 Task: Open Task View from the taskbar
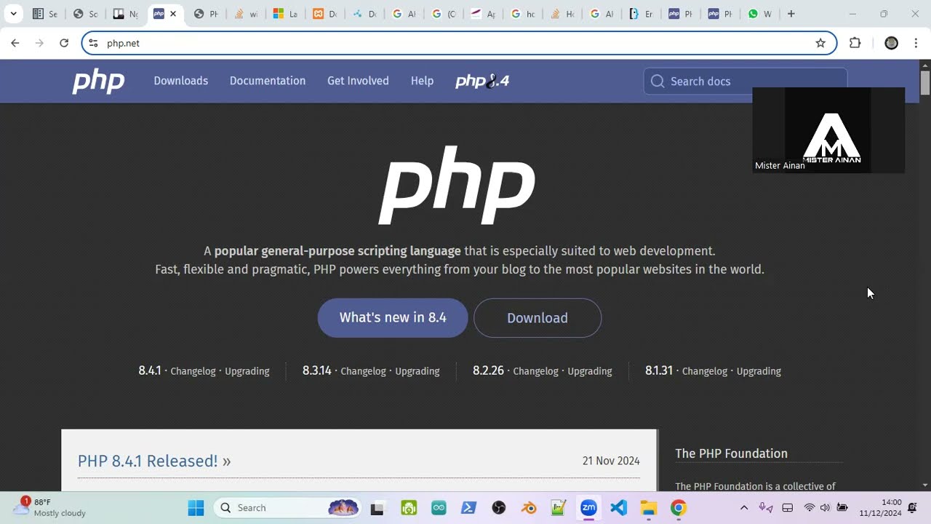377,508
